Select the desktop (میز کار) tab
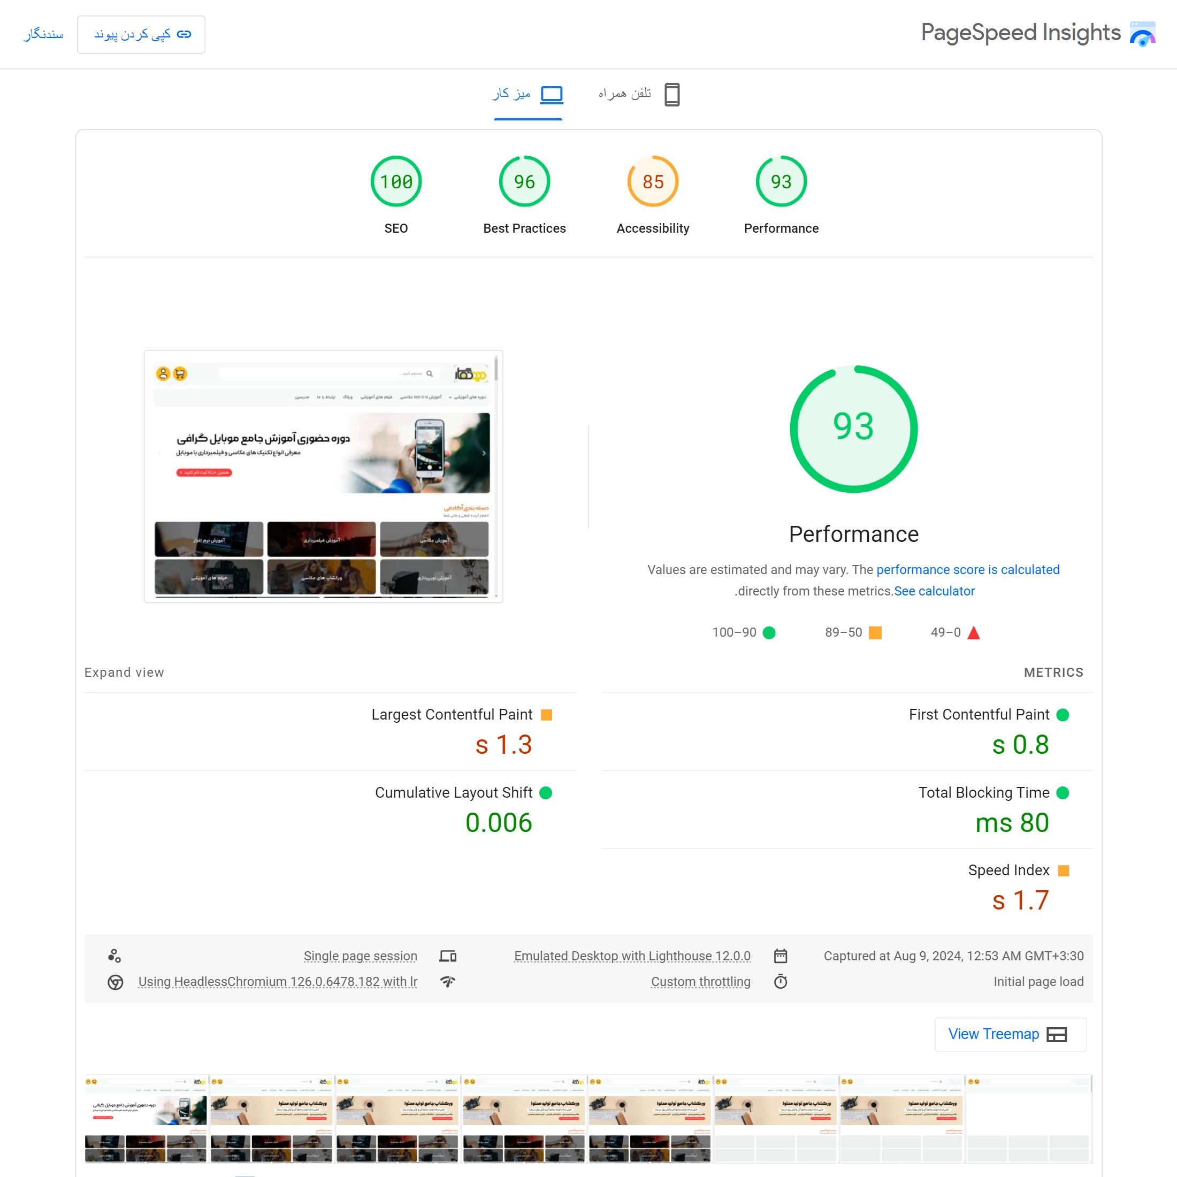This screenshot has height=1177, width=1177. 528,95
